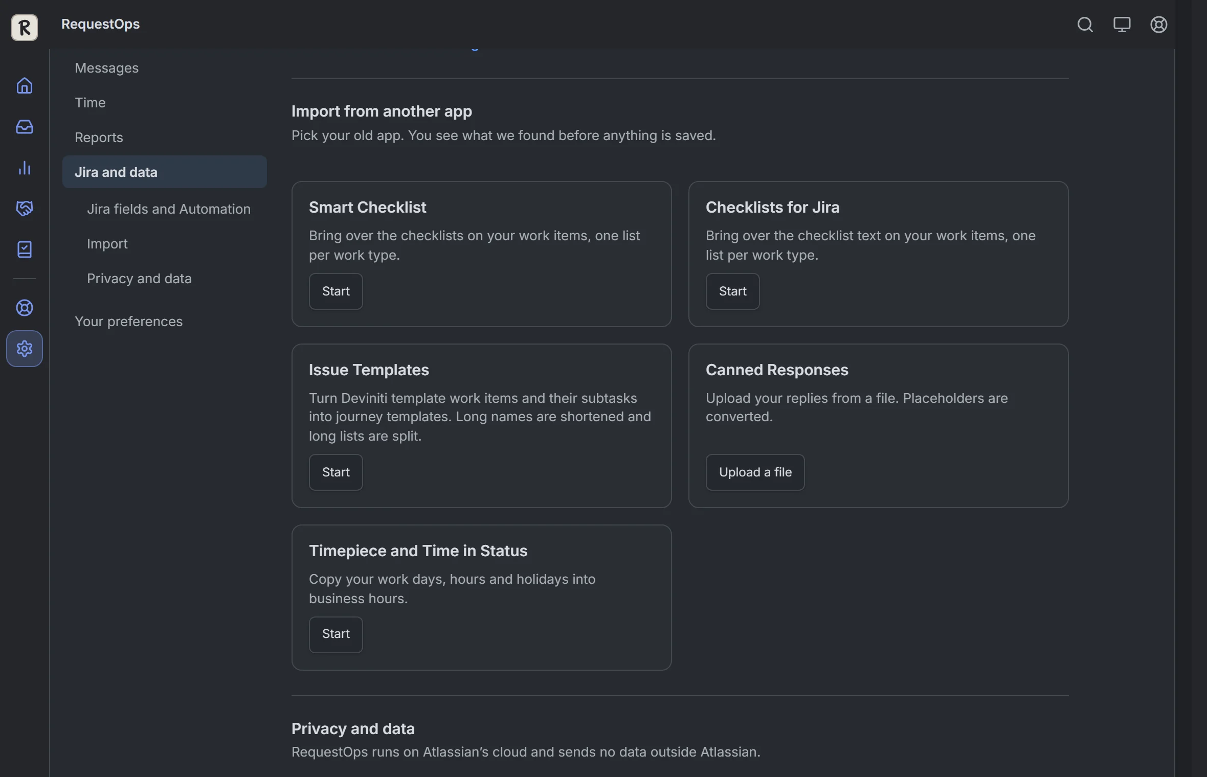Screen dimensions: 1207x777
Task: Open the Home icon in sidebar
Action: pos(25,86)
